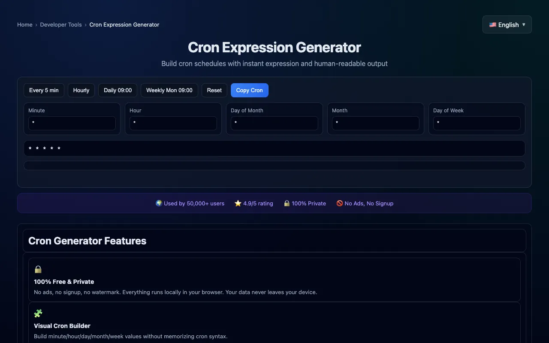Apply the Daily 09:00 preset
This screenshot has height=343, width=549.
tap(118, 90)
